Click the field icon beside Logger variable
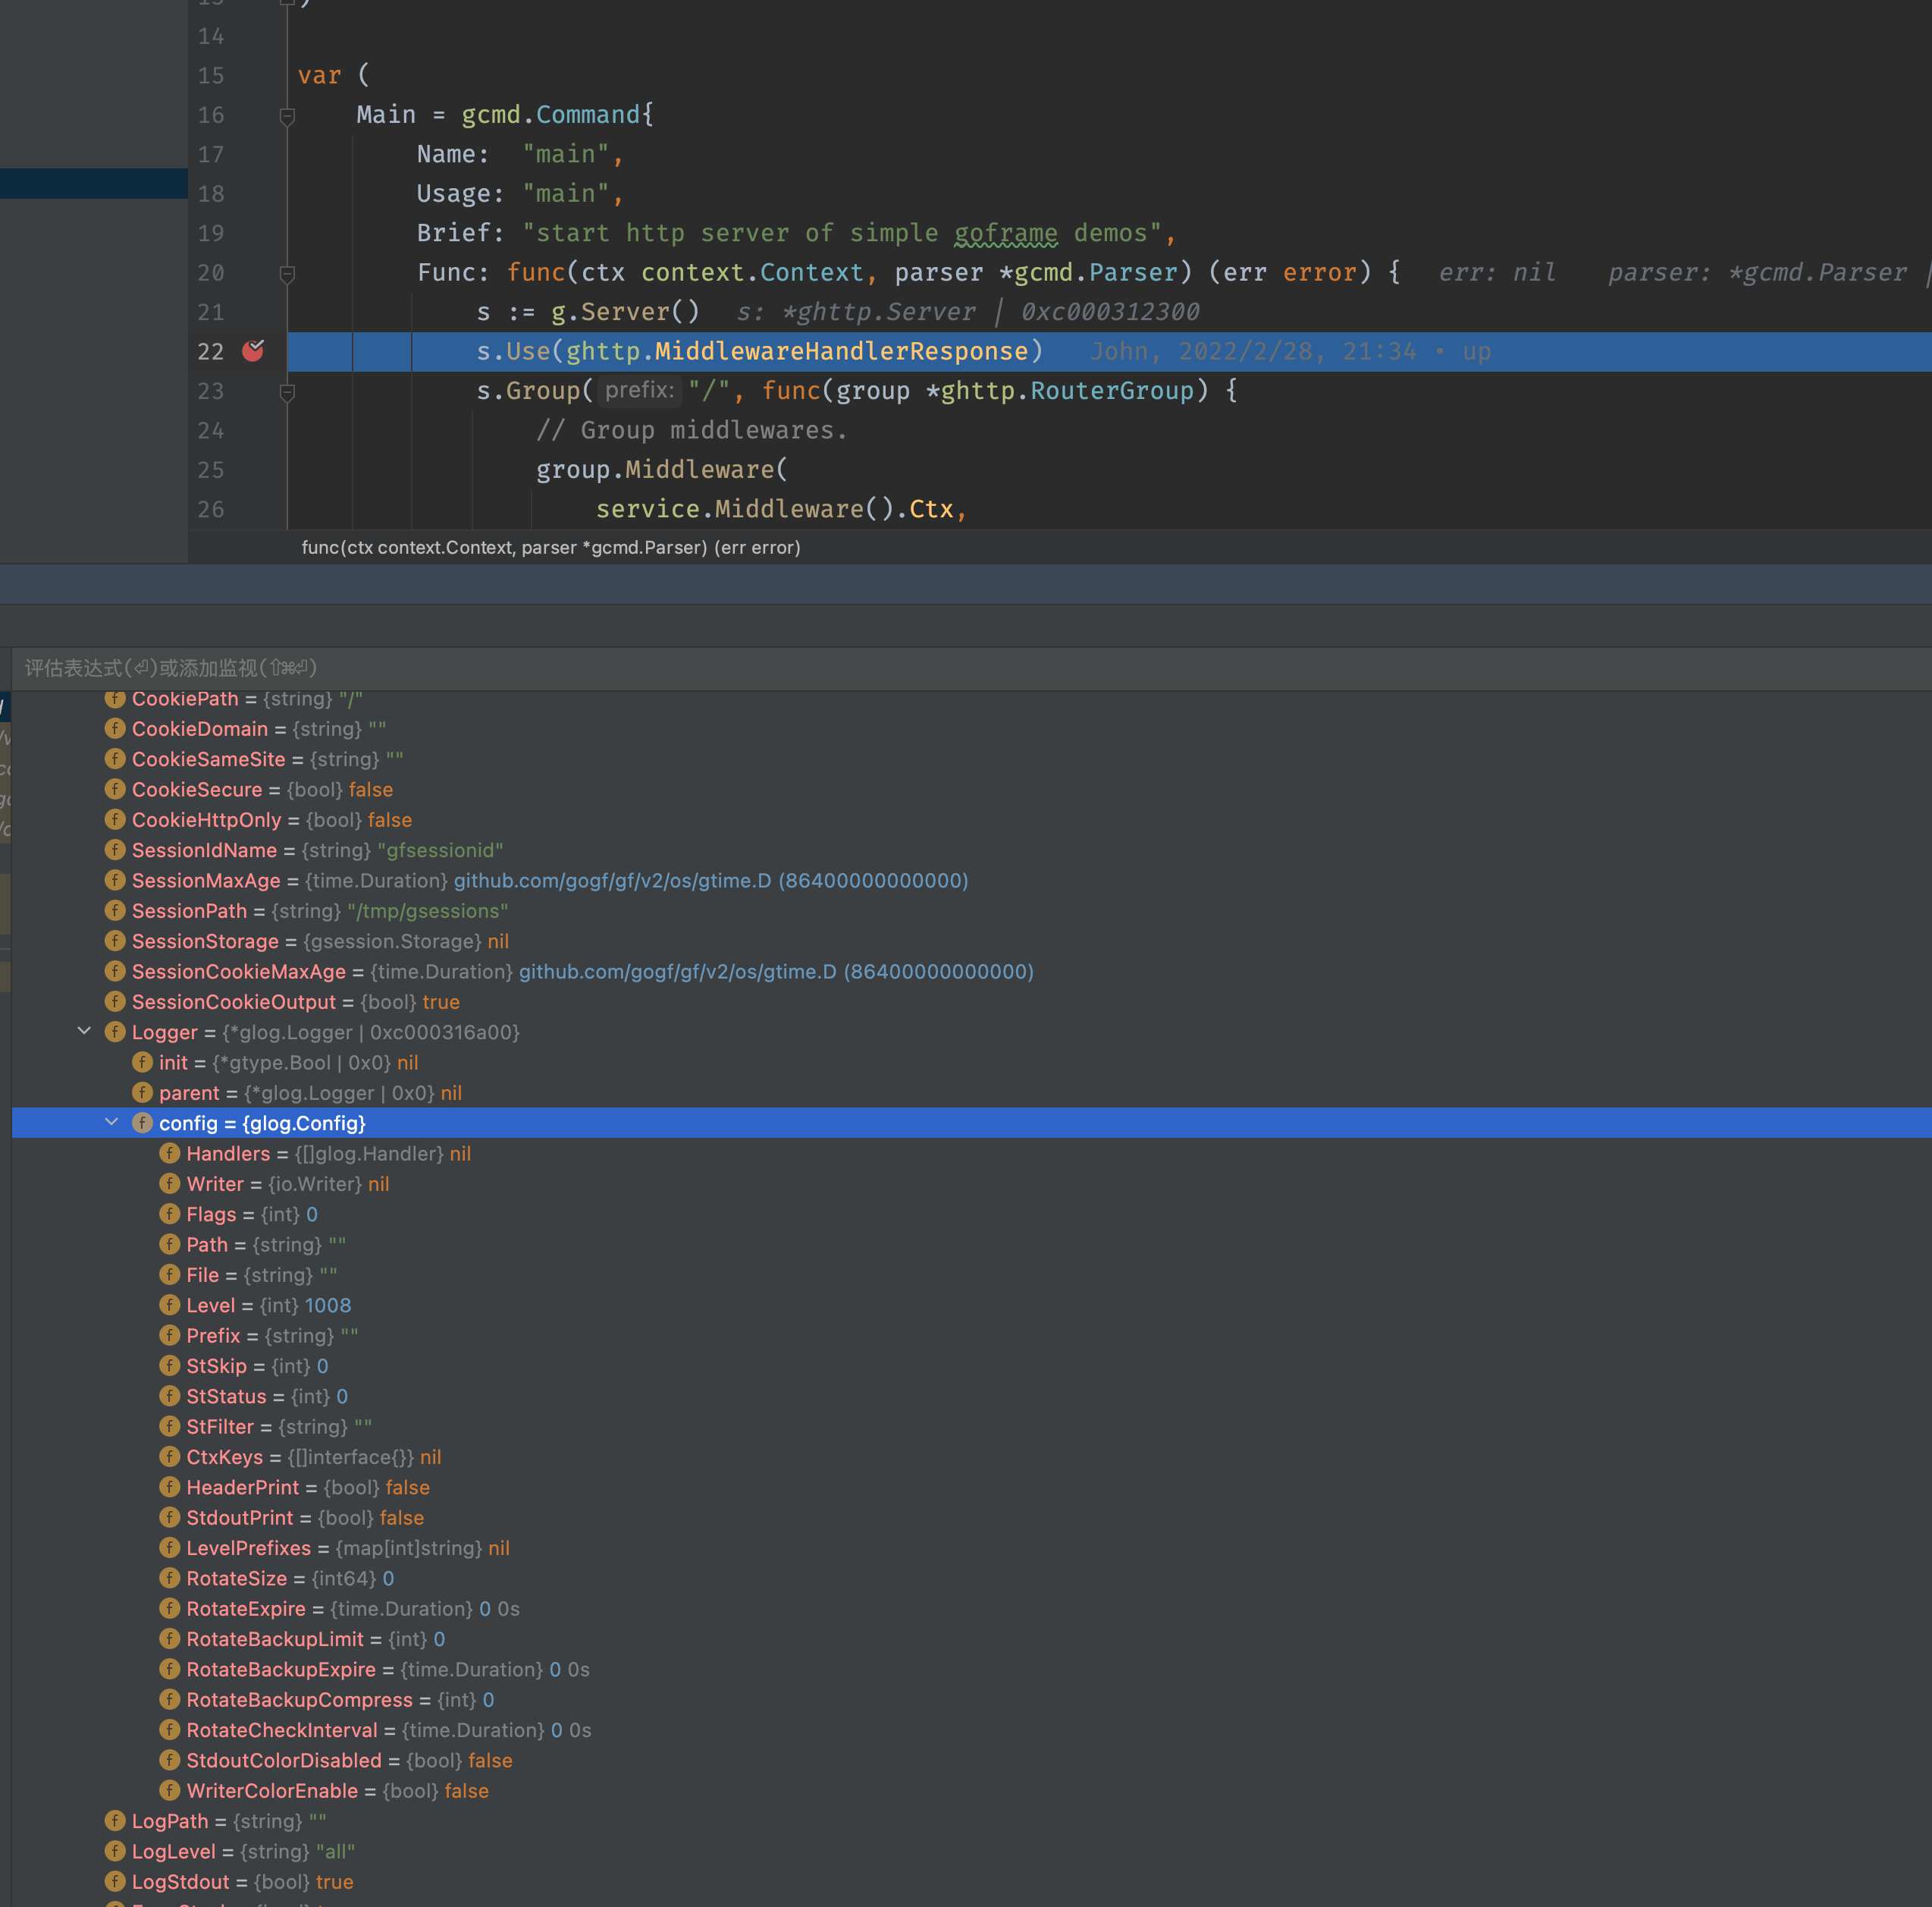 115,1032
